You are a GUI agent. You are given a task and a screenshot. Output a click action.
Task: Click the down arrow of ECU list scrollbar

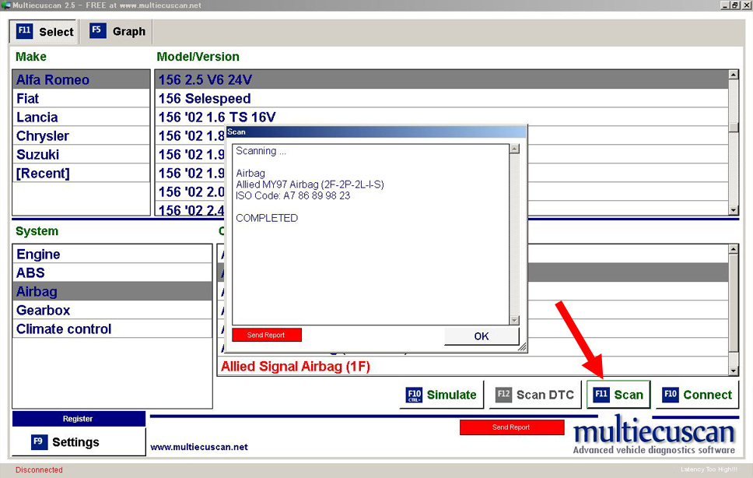coord(734,371)
